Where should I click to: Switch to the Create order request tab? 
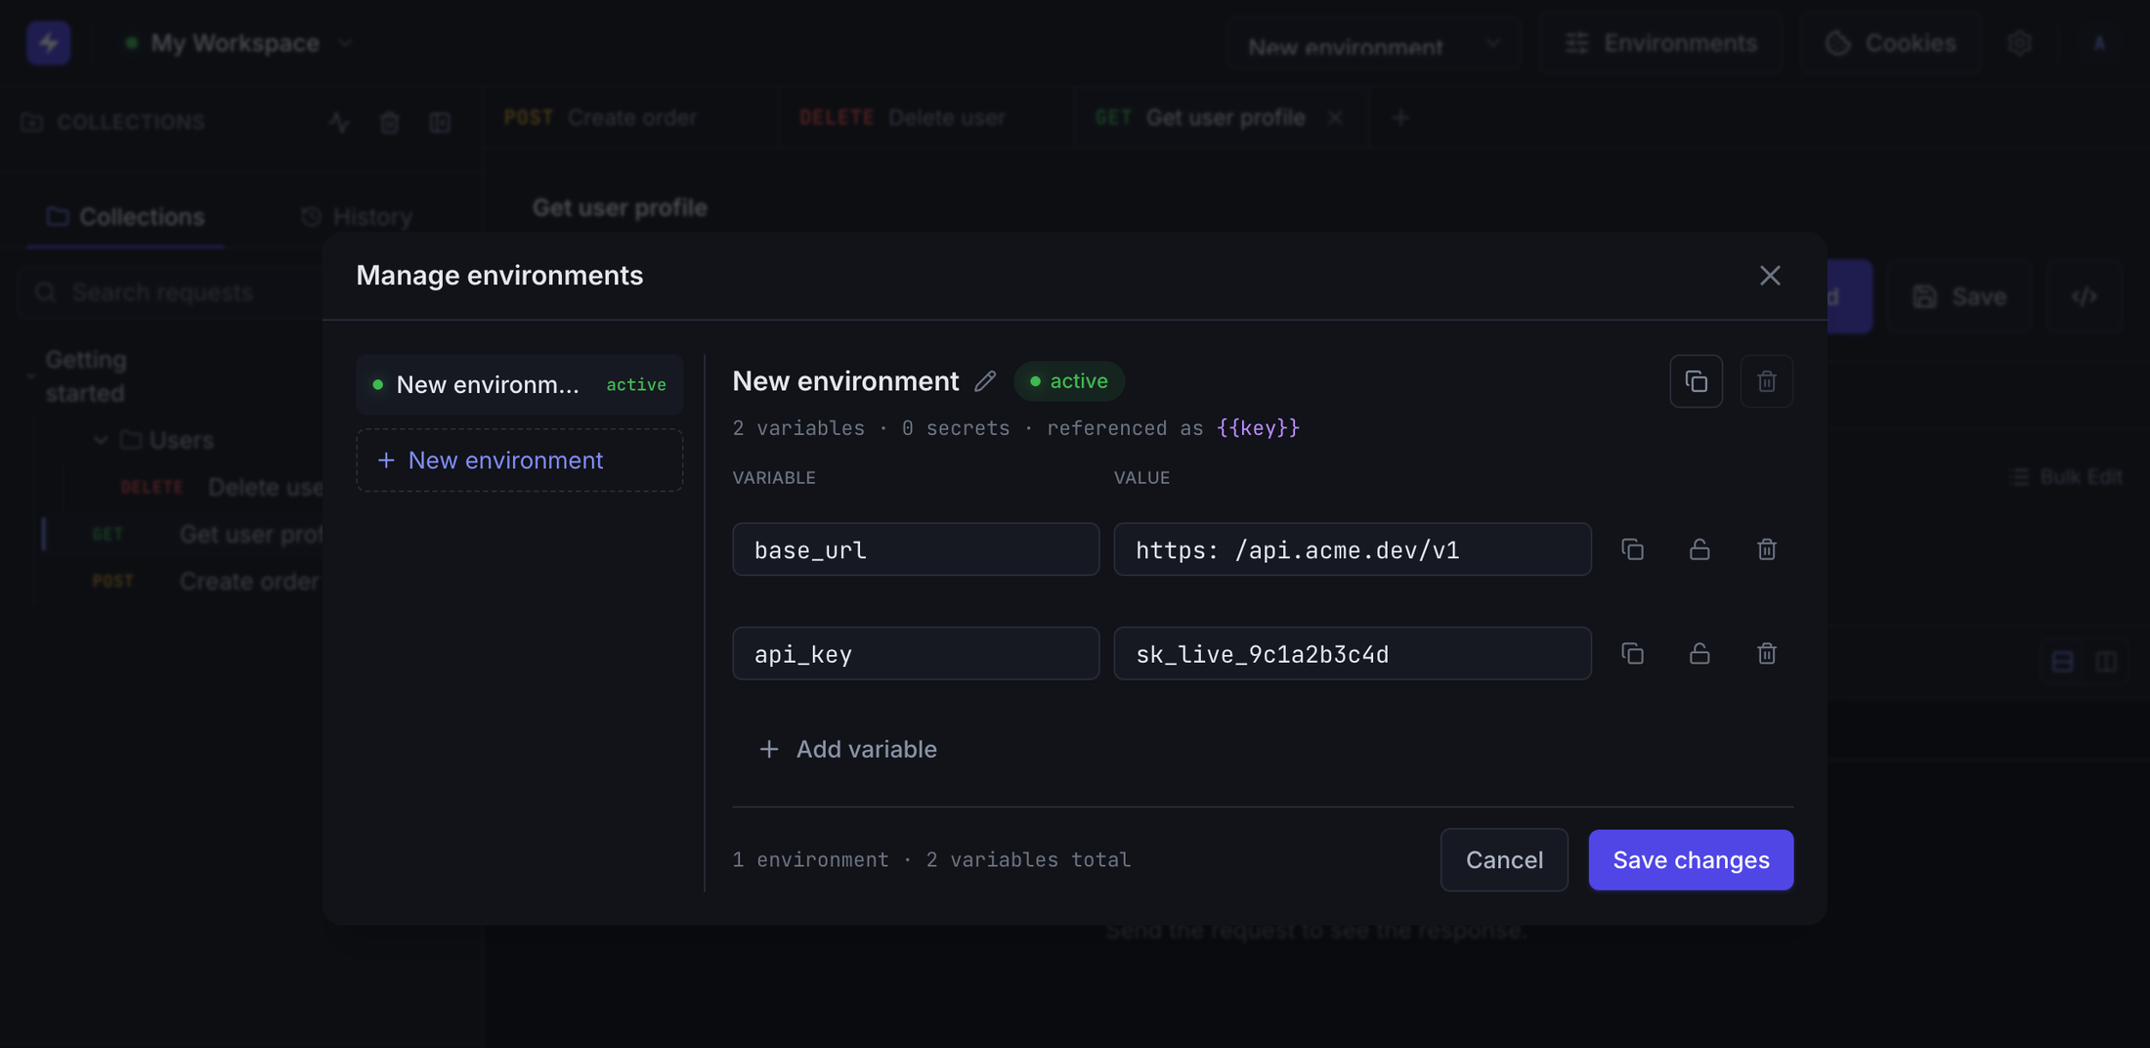tap(629, 118)
